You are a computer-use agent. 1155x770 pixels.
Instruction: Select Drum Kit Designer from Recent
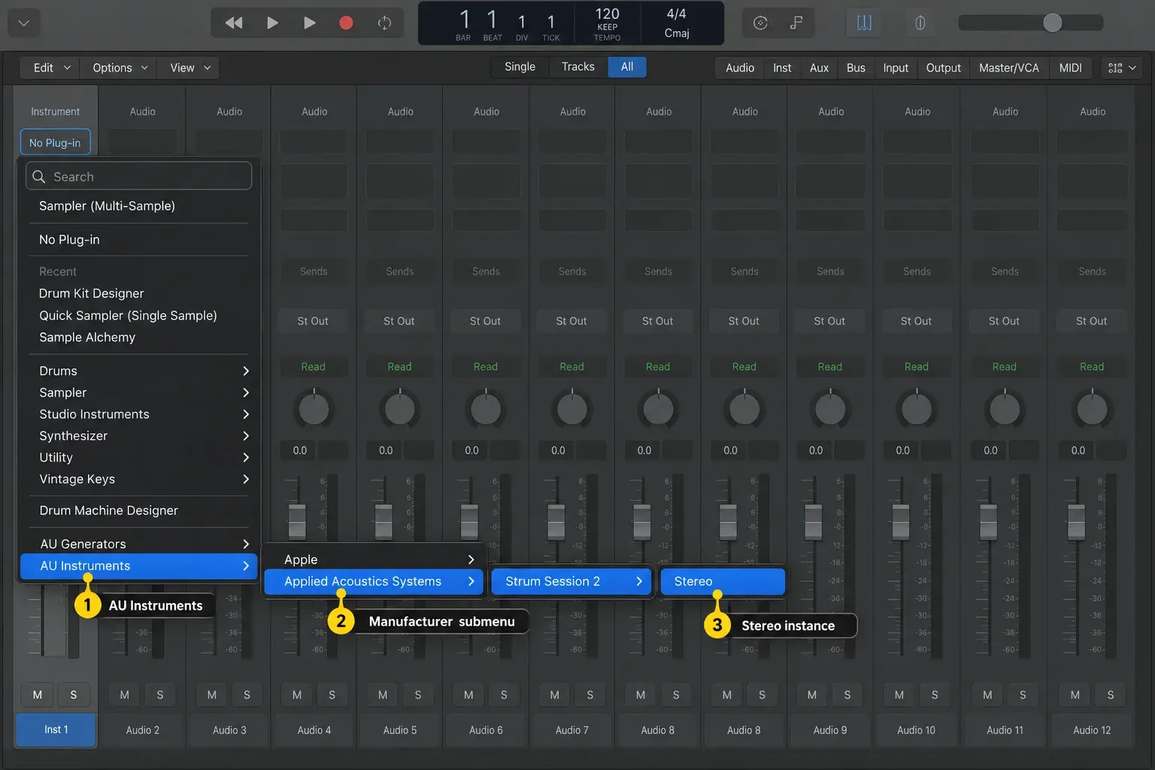pyautogui.click(x=138, y=293)
